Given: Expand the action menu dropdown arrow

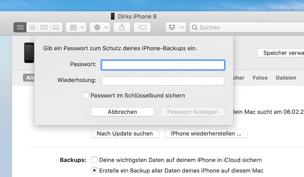Looking at the screenshot, I should tap(106, 27).
